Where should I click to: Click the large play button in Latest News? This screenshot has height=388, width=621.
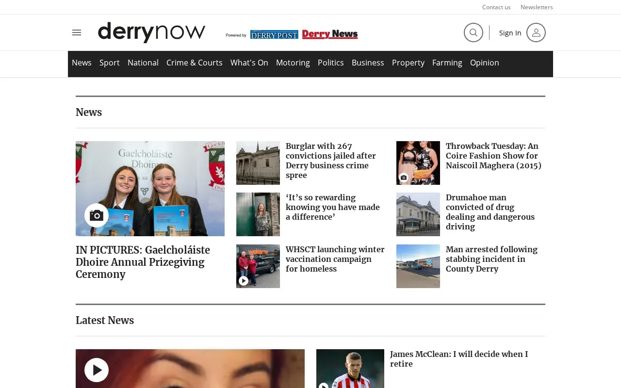[97, 370]
